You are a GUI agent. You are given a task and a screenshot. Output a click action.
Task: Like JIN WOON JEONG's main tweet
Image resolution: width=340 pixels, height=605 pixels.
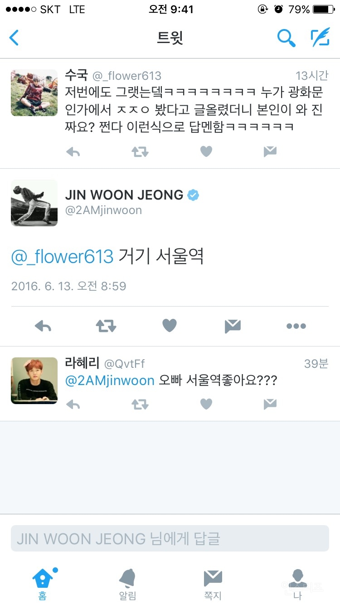tap(170, 325)
